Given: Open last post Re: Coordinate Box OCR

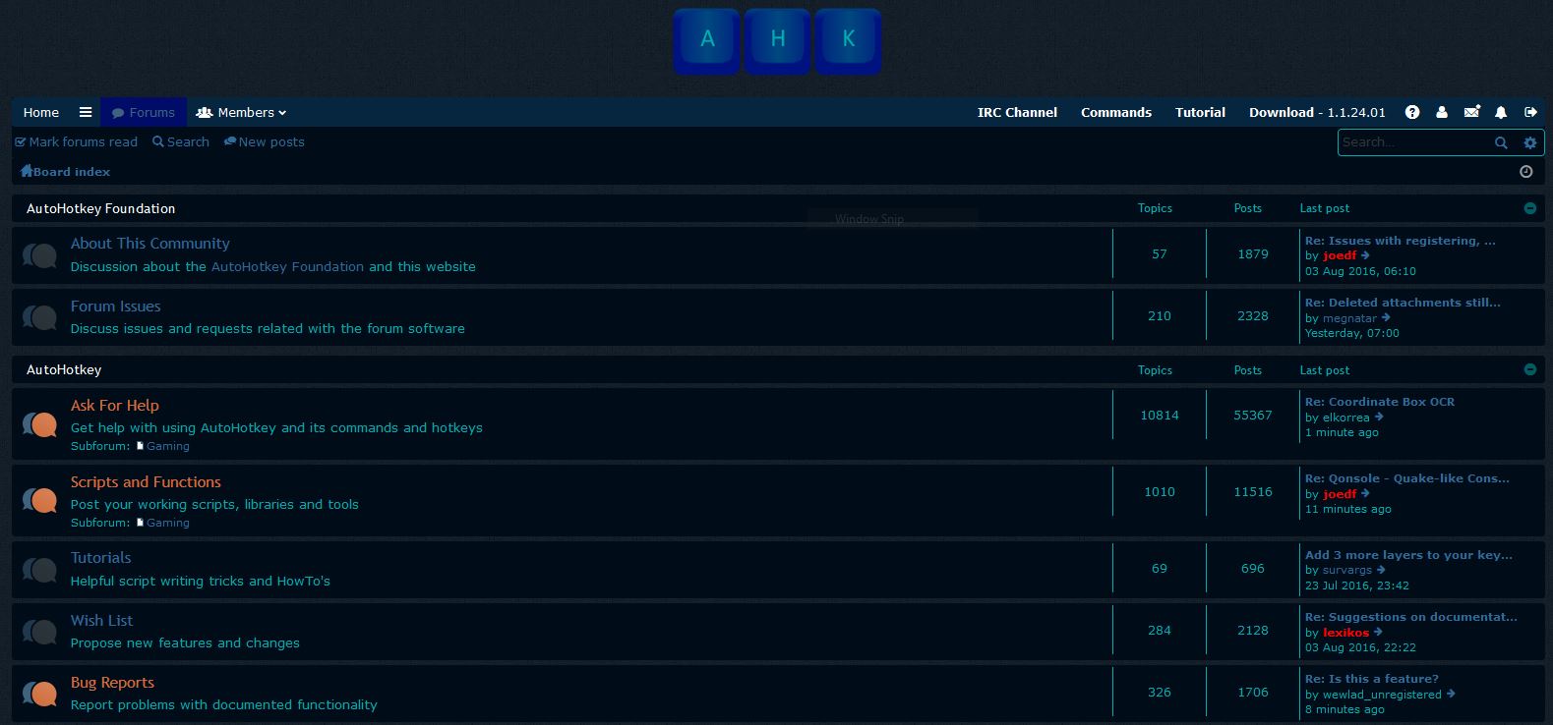Looking at the screenshot, I should pyautogui.click(x=1379, y=401).
